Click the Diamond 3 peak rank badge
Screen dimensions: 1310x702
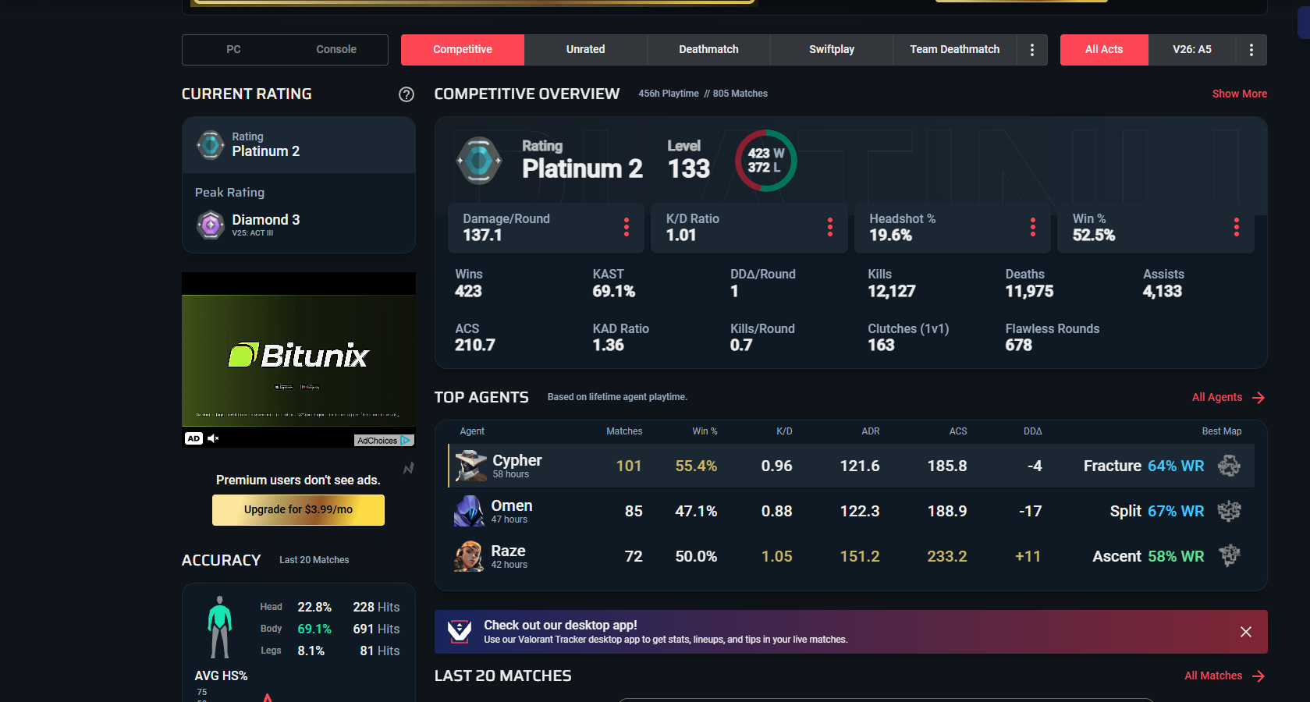(211, 225)
